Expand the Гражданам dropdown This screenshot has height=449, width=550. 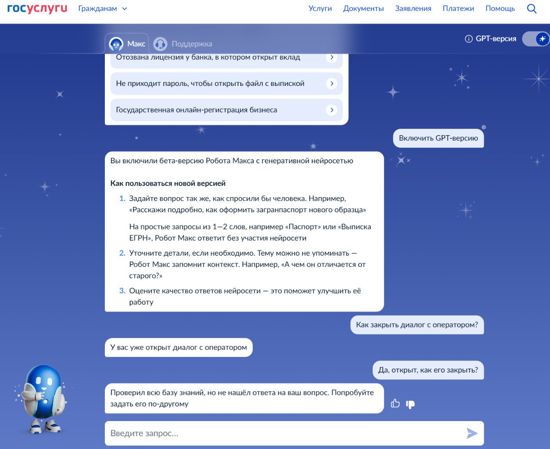point(103,9)
